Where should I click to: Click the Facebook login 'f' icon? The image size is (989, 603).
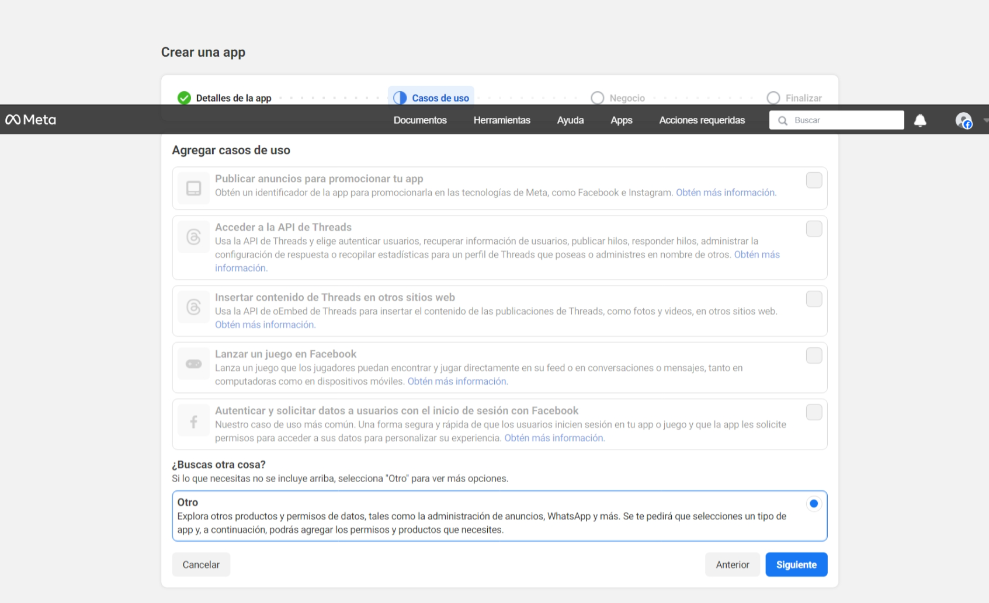coord(193,421)
